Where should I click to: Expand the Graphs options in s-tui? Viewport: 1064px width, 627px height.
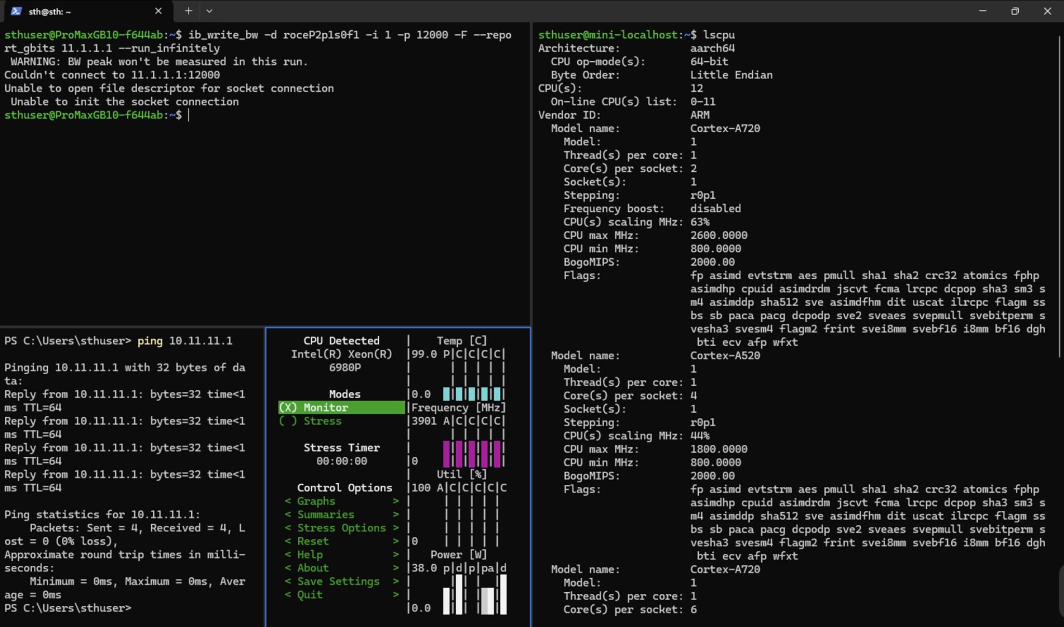314,501
